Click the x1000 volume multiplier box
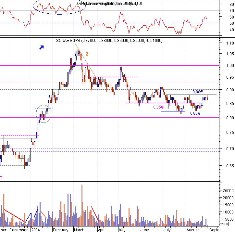235x232 pixels. (224, 224)
